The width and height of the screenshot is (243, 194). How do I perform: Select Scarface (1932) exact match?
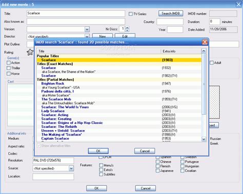(119, 68)
